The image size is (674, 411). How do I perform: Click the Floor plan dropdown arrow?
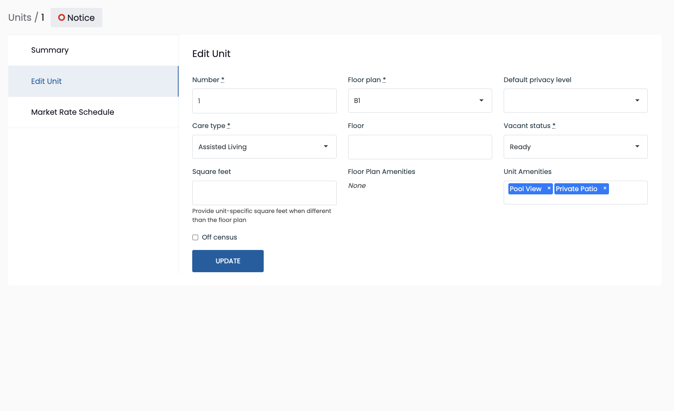(481, 100)
